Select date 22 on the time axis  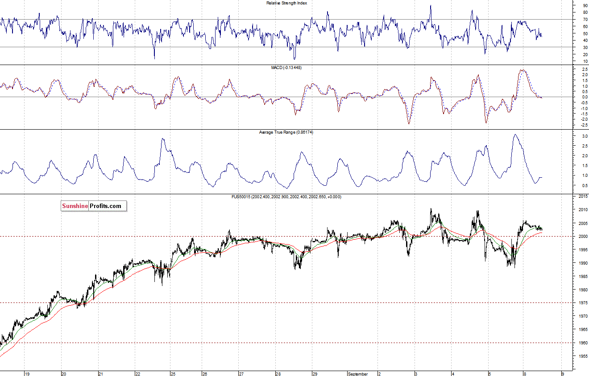coord(138,374)
